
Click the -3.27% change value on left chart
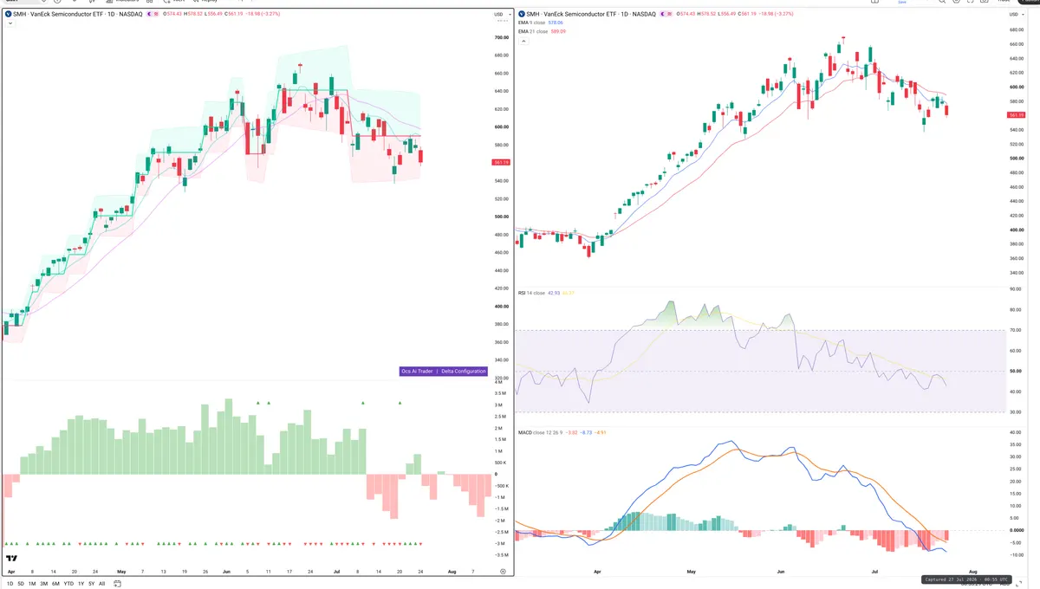coord(271,14)
